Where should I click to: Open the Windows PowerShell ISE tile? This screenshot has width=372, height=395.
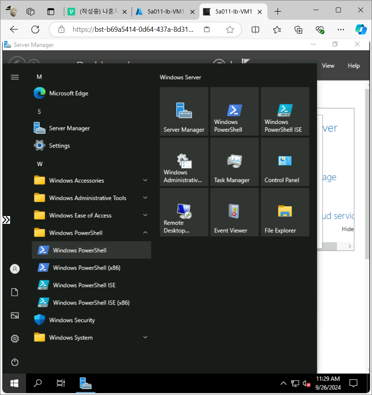click(285, 112)
